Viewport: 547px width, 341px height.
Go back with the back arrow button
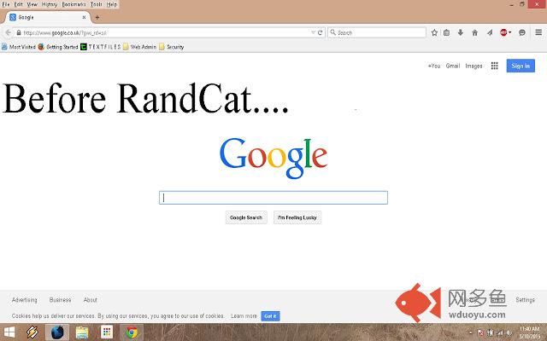8,32
